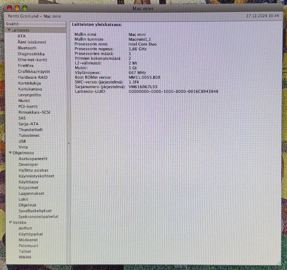This screenshot has width=287, height=270.
Task: View Grafiikka/näytöt information
Action: [x=34, y=71]
